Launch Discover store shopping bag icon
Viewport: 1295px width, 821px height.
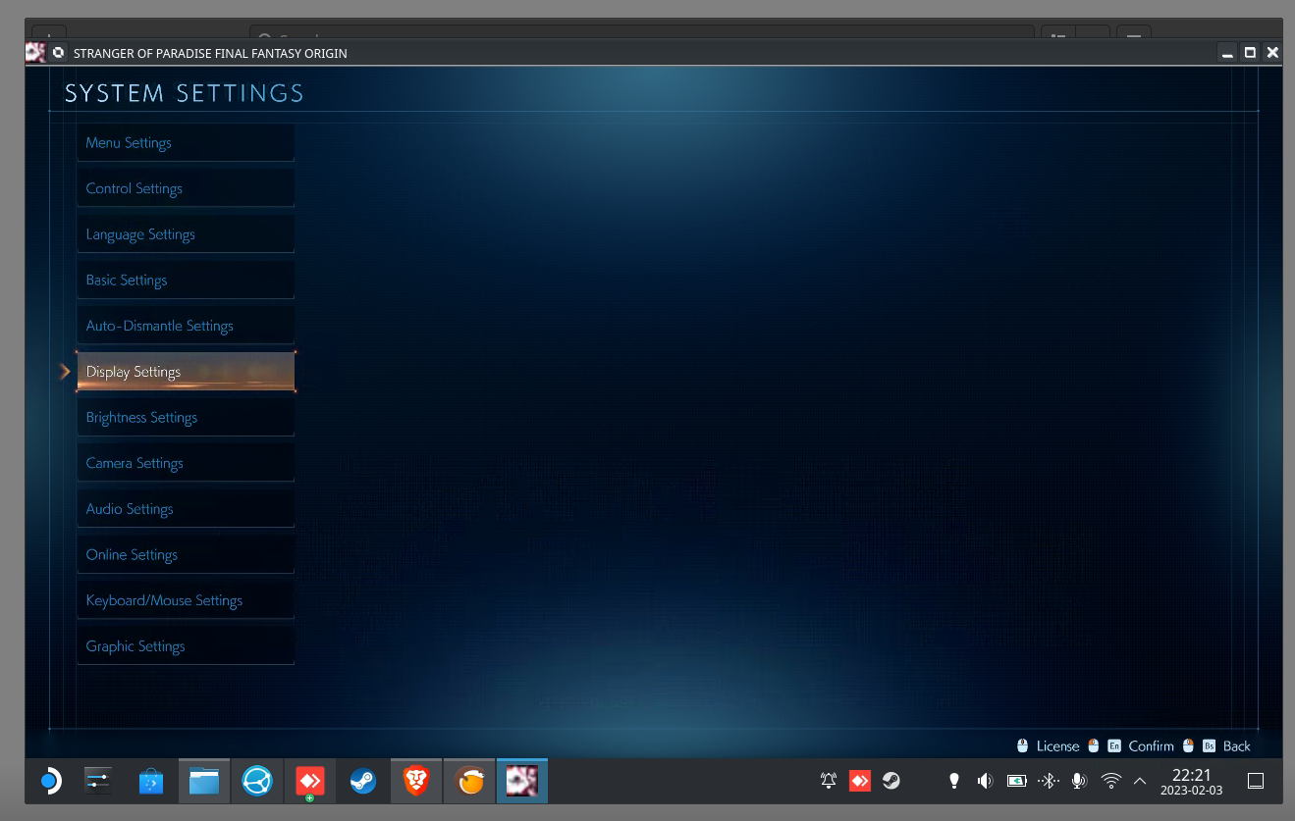click(x=150, y=781)
